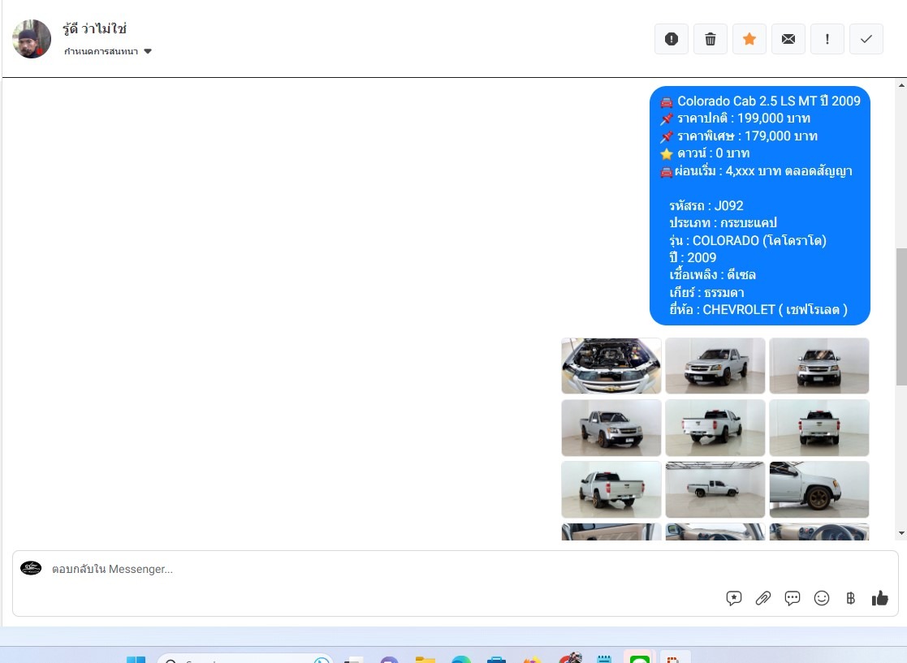The image size is (907, 663).
Task: Open the รู้ดี ว่าไม่ใช่ contact name
Action: click(95, 29)
